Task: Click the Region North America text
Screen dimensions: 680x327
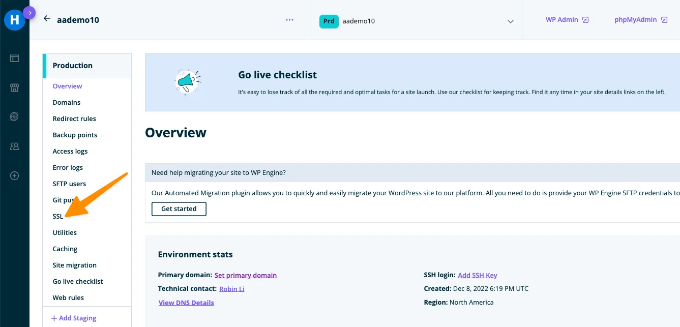Action: (x=459, y=302)
